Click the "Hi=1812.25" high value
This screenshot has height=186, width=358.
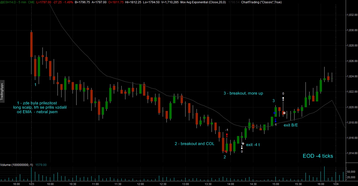133,2
